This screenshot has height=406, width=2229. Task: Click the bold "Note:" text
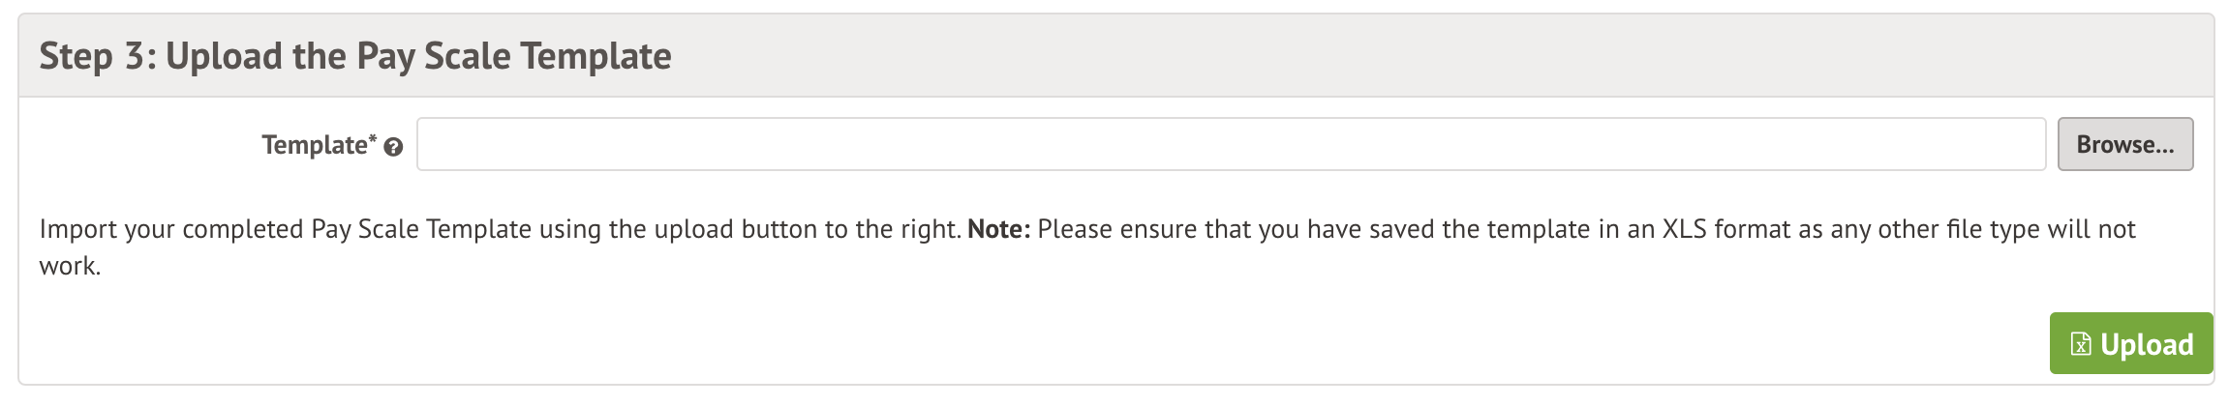point(998,229)
